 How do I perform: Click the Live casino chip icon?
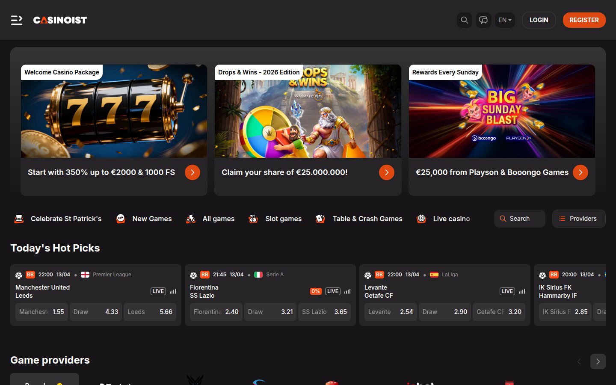(421, 219)
